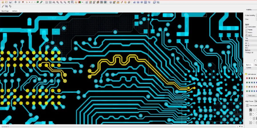Click the trace routing icon in second row
The height and width of the screenshot is (128, 257).
(3, 6)
